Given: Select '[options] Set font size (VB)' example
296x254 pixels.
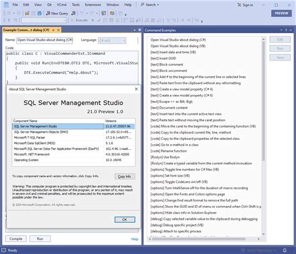Looking at the screenshot, I should [x=170, y=175].
